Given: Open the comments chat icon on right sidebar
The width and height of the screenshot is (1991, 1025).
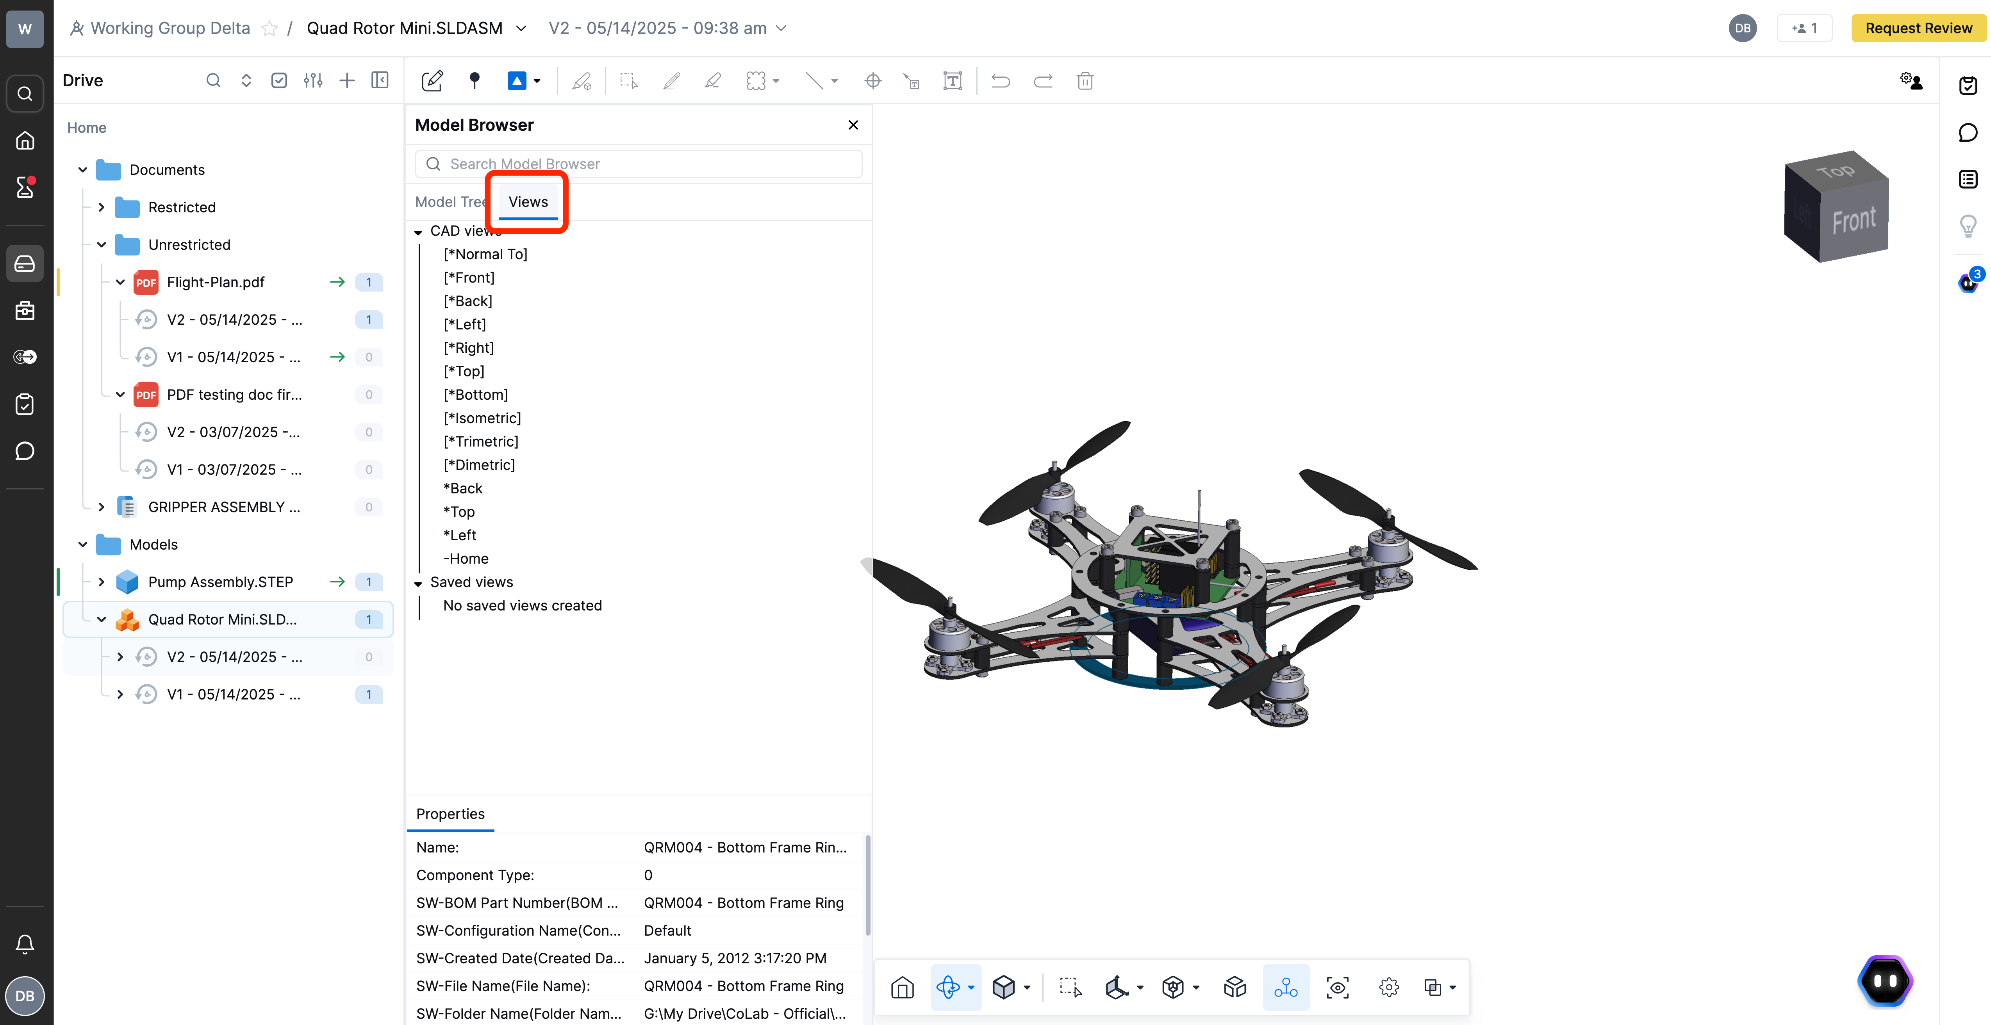Looking at the screenshot, I should [x=1968, y=133].
